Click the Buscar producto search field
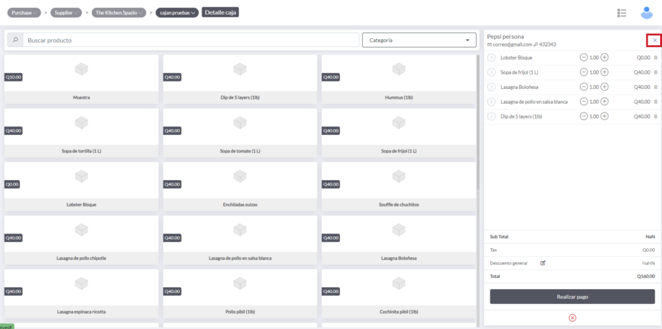This screenshot has height=329, width=662. [x=191, y=40]
